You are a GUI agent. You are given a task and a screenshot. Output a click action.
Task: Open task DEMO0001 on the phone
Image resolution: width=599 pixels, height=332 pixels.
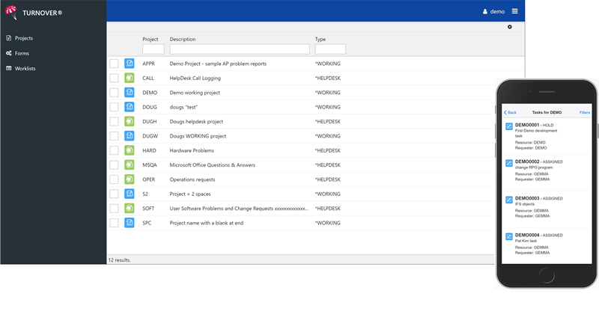547,136
